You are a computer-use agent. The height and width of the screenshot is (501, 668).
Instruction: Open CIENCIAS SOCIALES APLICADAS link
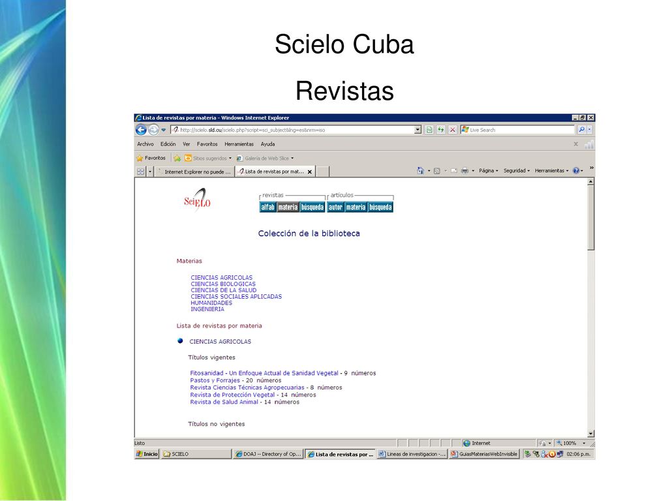236,297
